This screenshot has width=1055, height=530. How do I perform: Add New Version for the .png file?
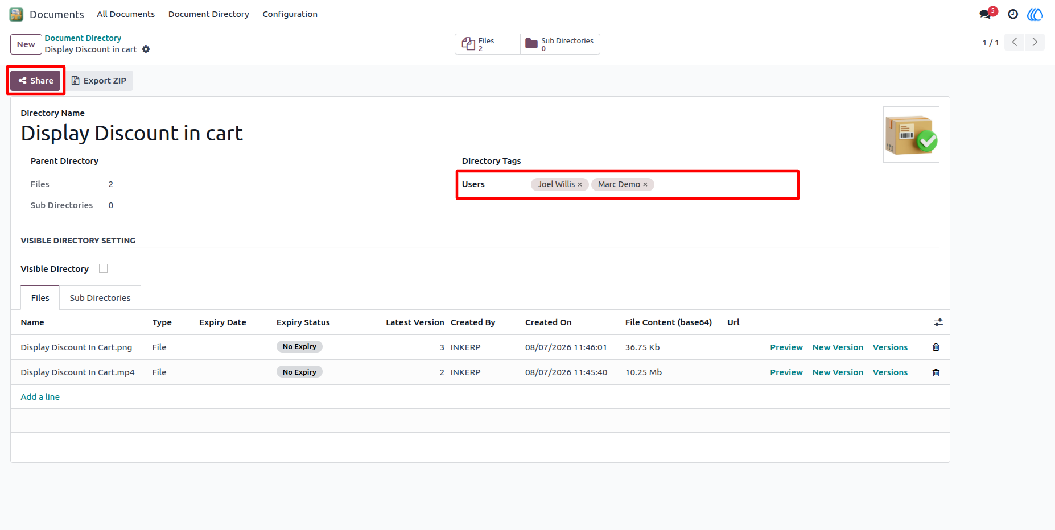point(838,347)
